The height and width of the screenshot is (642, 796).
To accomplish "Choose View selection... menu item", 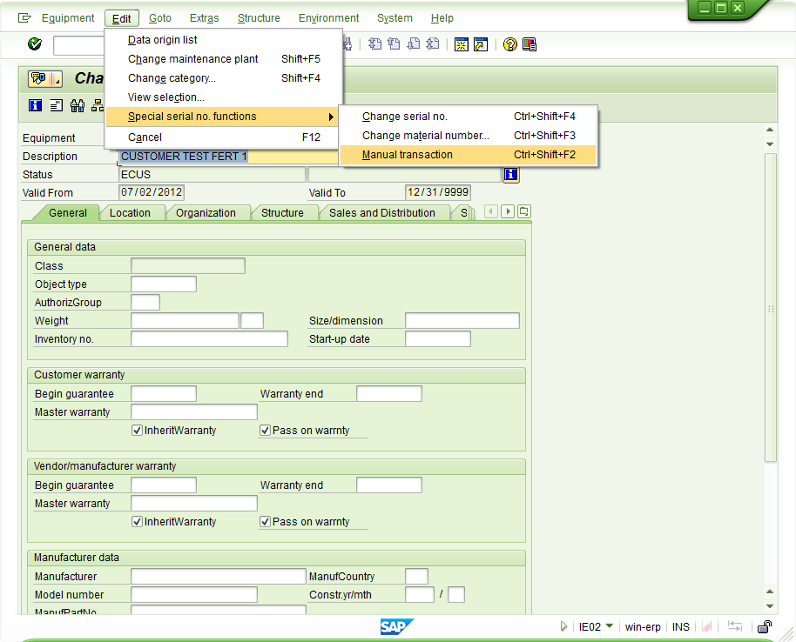I will (x=224, y=97).
